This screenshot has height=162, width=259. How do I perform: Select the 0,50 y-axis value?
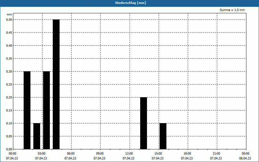[9, 20]
